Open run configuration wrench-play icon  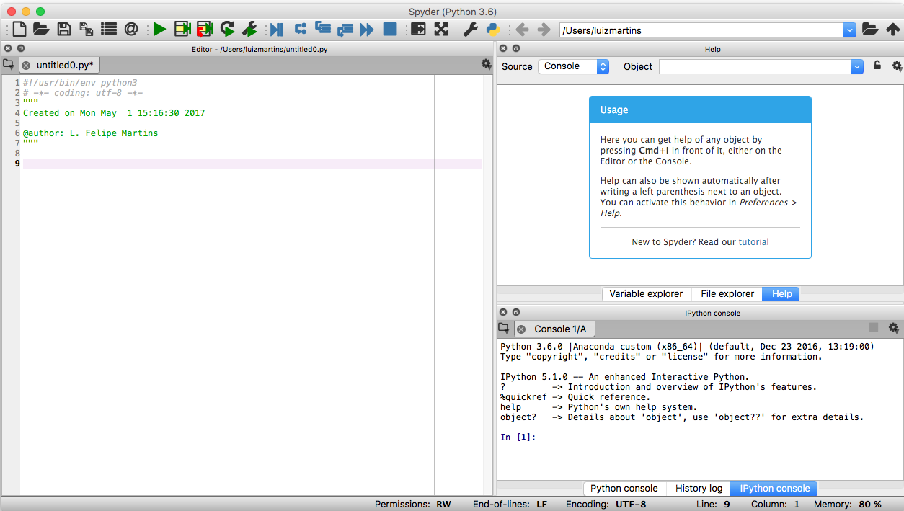pyautogui.click(x=249, y=30)
